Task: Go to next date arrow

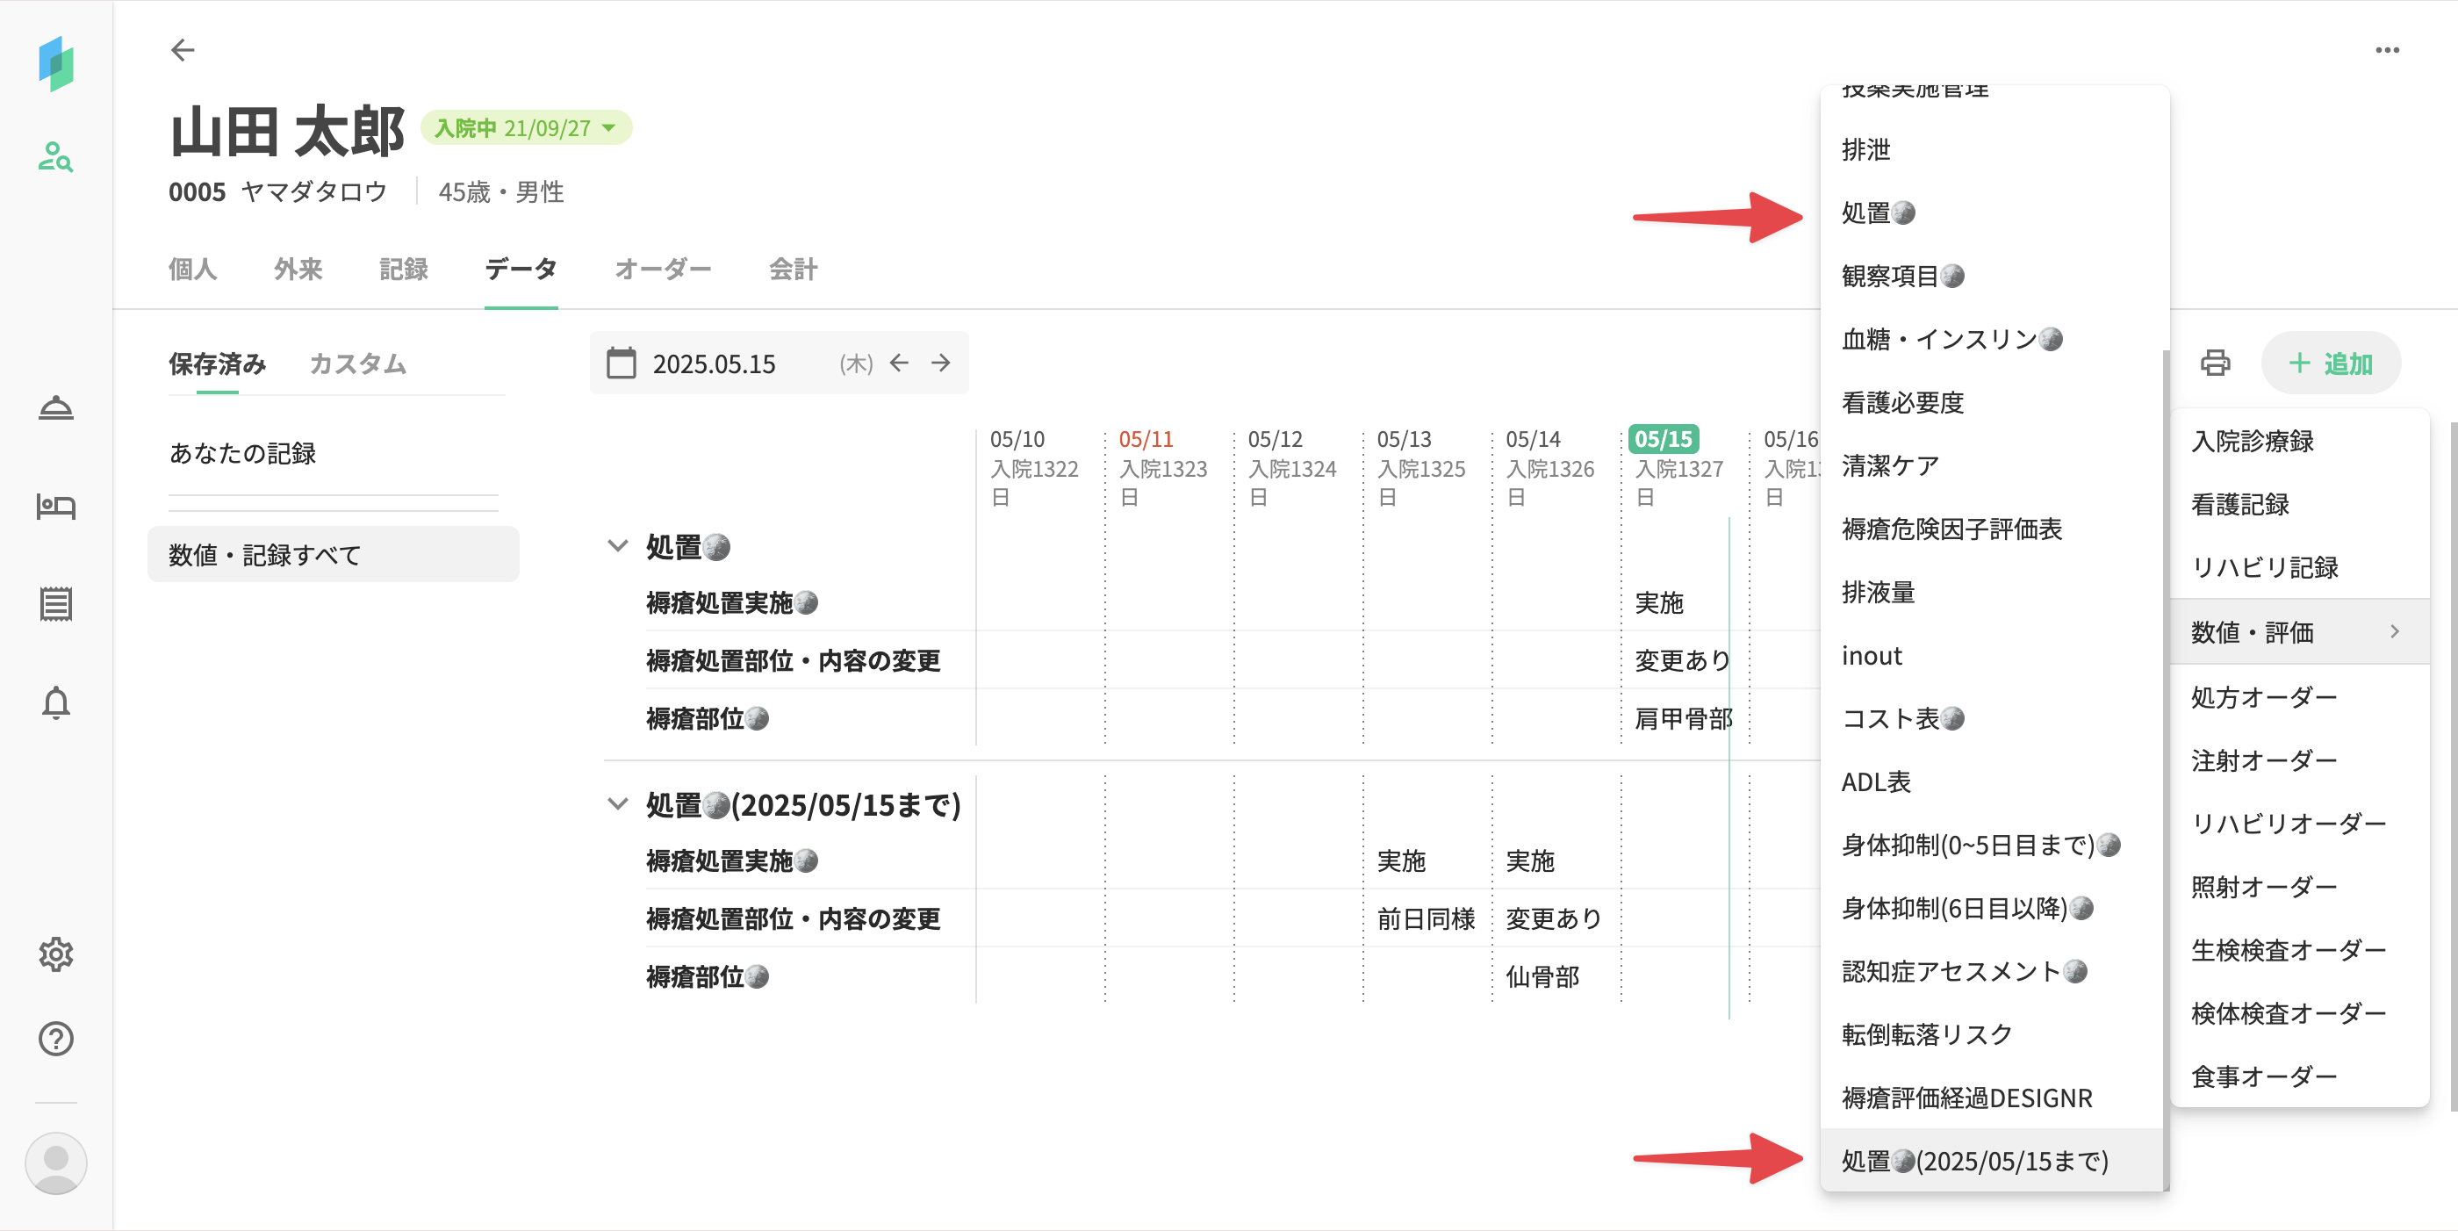Action: pos(941,364)
